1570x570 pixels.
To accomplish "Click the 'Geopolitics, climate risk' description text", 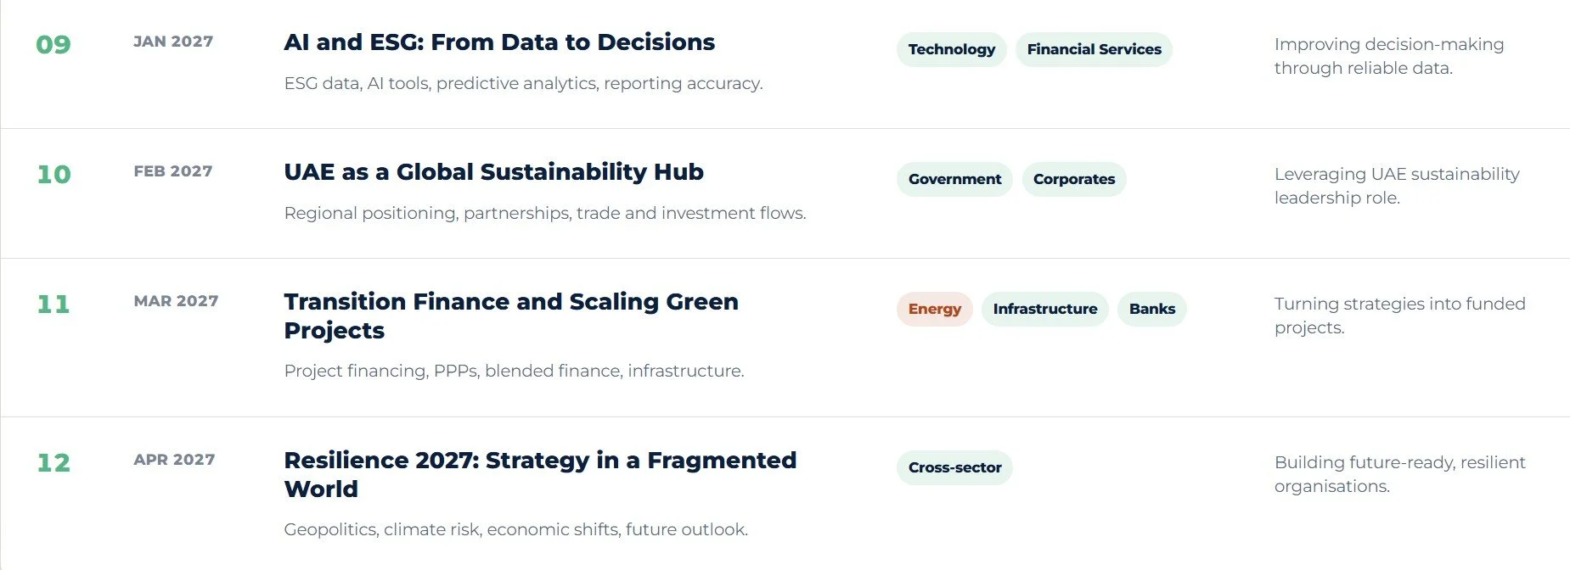I will [x=515, y=529].
